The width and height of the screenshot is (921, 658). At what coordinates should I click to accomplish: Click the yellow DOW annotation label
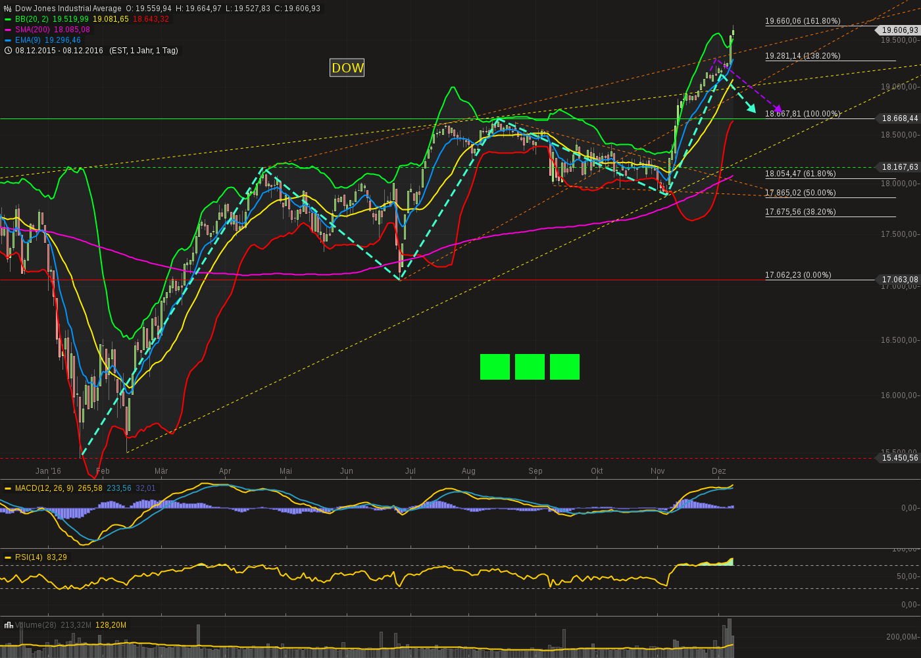coord(347,68)
